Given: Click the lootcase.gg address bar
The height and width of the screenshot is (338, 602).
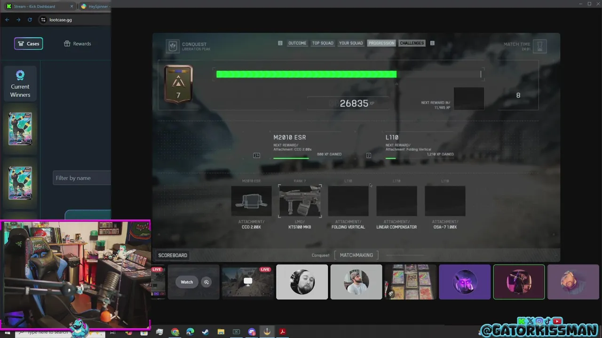Looking at the screenshot, I should tap(74, 20).
